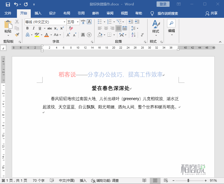Click 辅助功能: 调查 in status bar

click(x=105, y=181)
